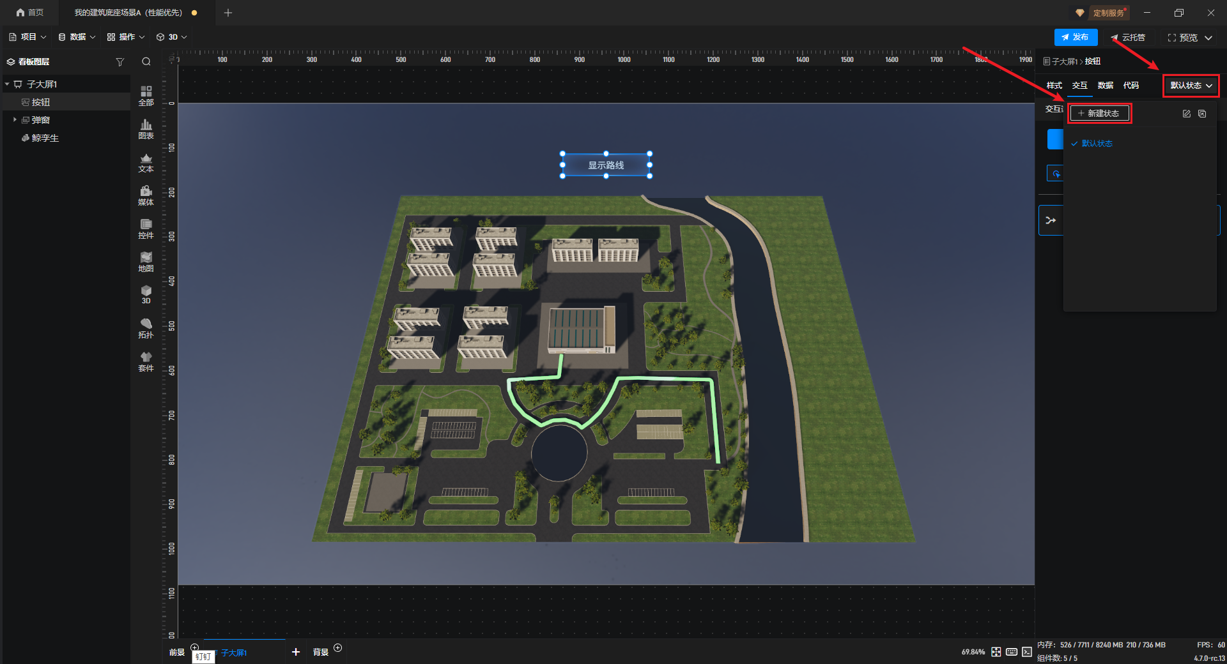Switch to the 样式 style tab
The height and width of the screenshot is (664, 1227).
[x=1054, y=86]
